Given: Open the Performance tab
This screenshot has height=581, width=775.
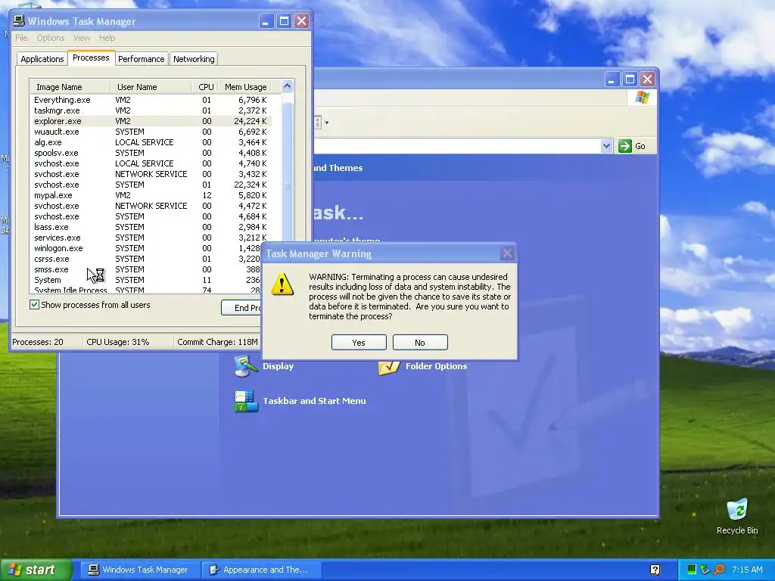Looking at the screenshot, I should click(142, 59).
